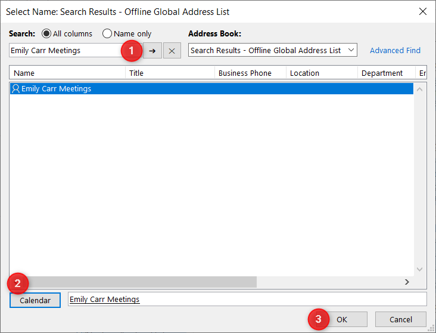
Task: Click the vertical scrollbar down arrow
Action: pos(419,269)
